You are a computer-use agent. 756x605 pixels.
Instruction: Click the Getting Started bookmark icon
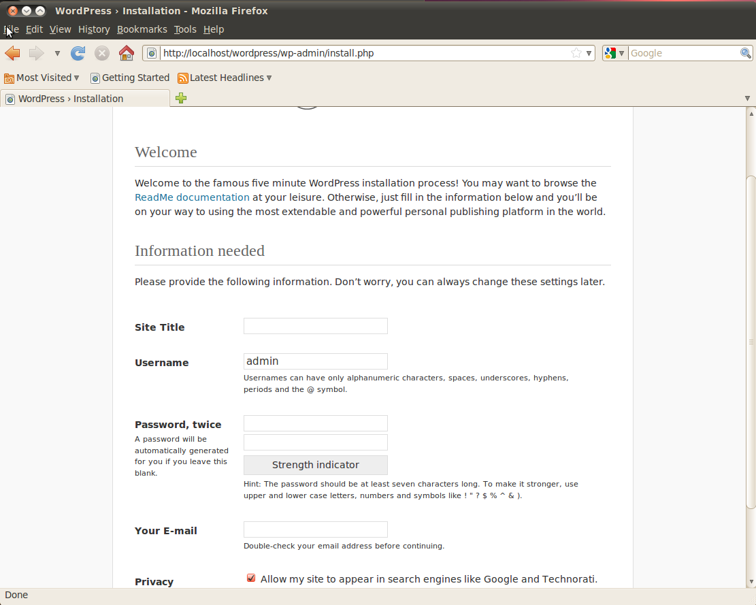[95, 78]
